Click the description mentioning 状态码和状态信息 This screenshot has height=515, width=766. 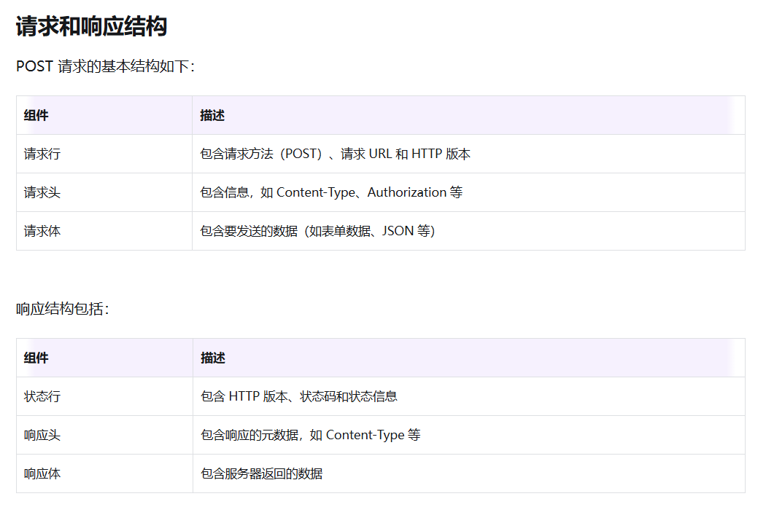tap(299, 396)
